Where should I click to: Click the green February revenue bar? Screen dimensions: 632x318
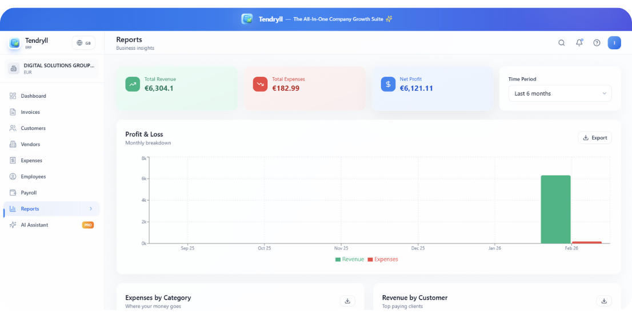555,209
